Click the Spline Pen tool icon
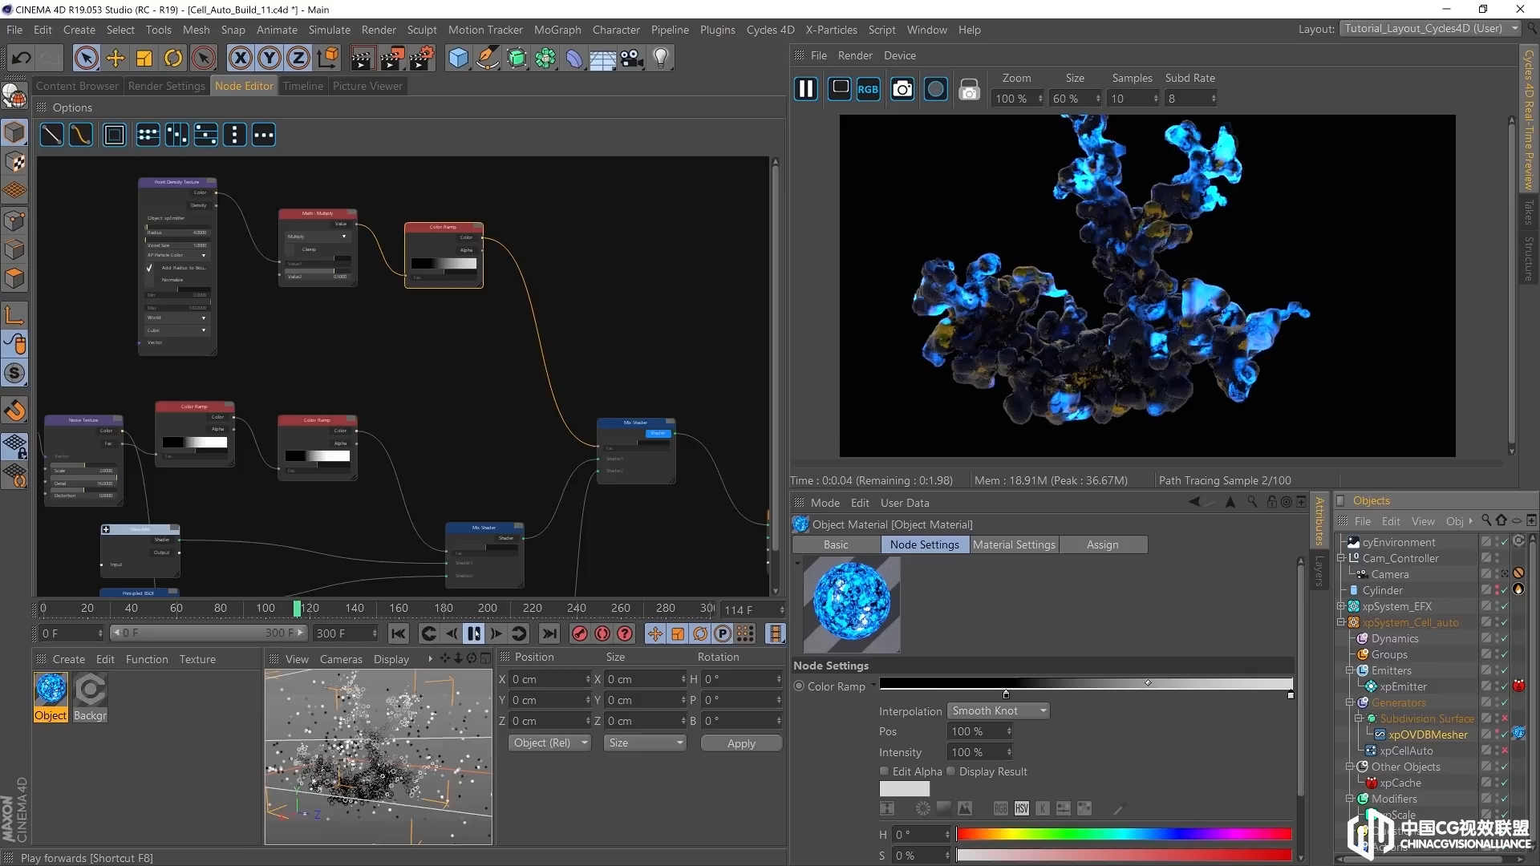Image resolution: width=1540 pixels, height=866 pixels. (x=487, y=58)
